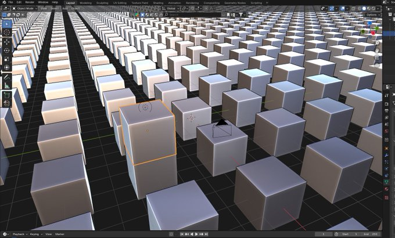
Task: Open the Material properties tab
Action: (386, 189)
